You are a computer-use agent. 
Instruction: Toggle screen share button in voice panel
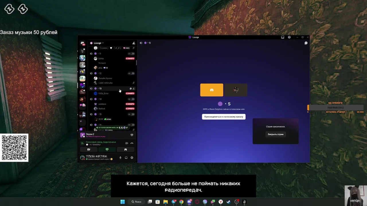[107, 149]
